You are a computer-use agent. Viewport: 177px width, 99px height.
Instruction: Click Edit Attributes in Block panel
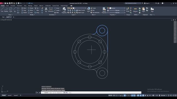click(95, 13)
